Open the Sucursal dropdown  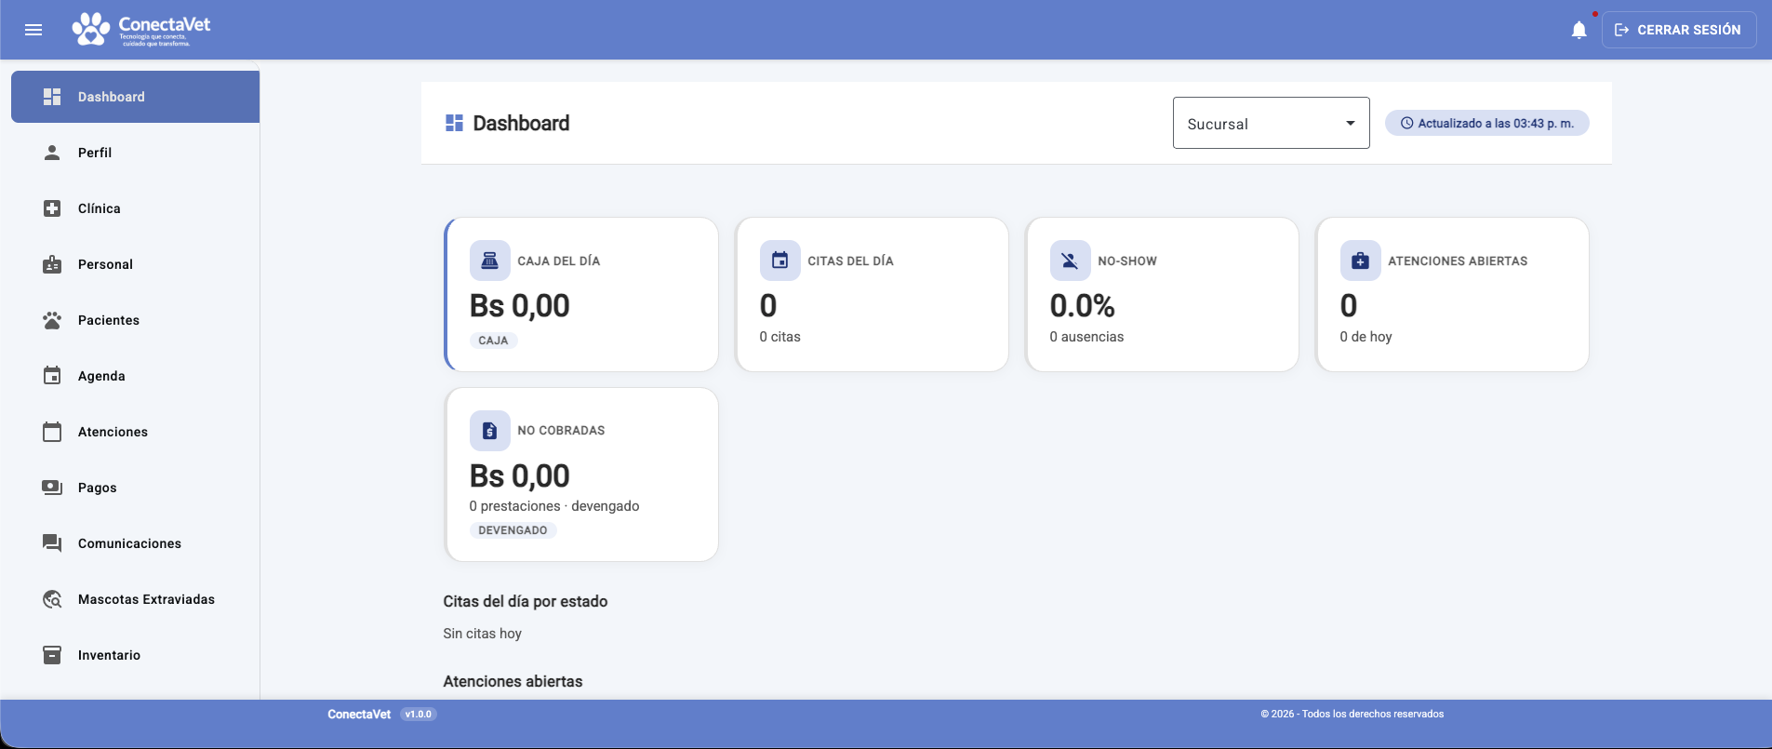pos(1271,123)
